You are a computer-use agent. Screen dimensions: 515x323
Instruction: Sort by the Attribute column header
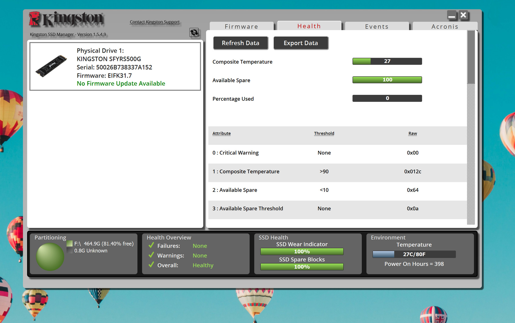[222, 133]
